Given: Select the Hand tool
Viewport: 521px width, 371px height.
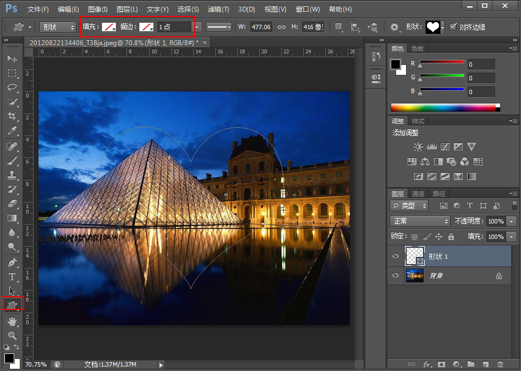Looking at the screenshot, I should coord(12,321).
